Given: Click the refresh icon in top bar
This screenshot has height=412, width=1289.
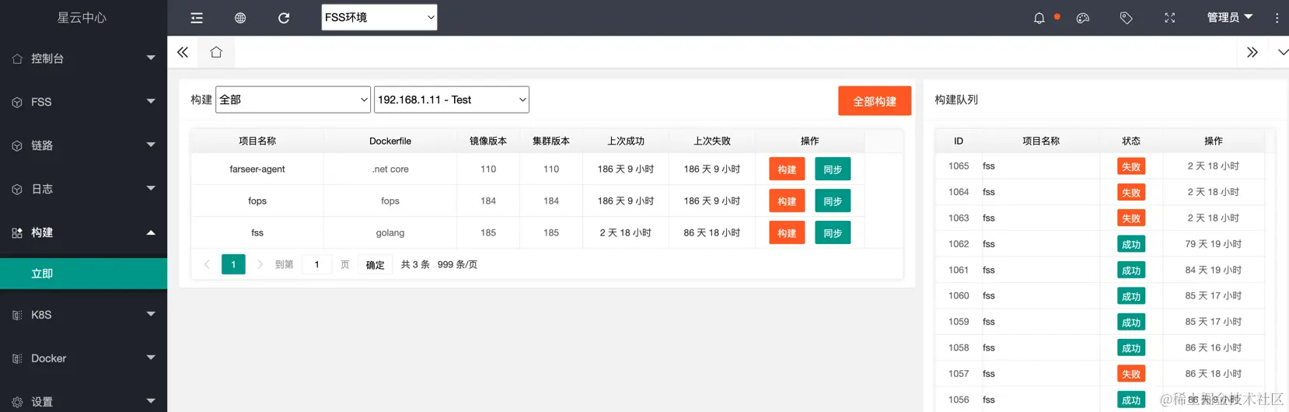Looking at the screenshot, I should click(284, 18).
